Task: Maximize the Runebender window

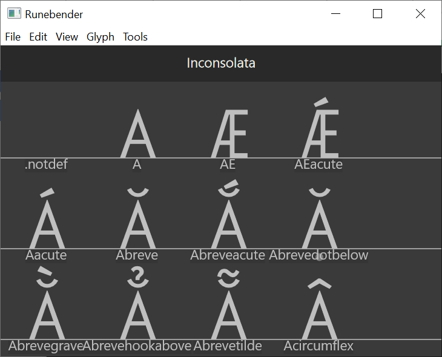Action: pos(377,14)
